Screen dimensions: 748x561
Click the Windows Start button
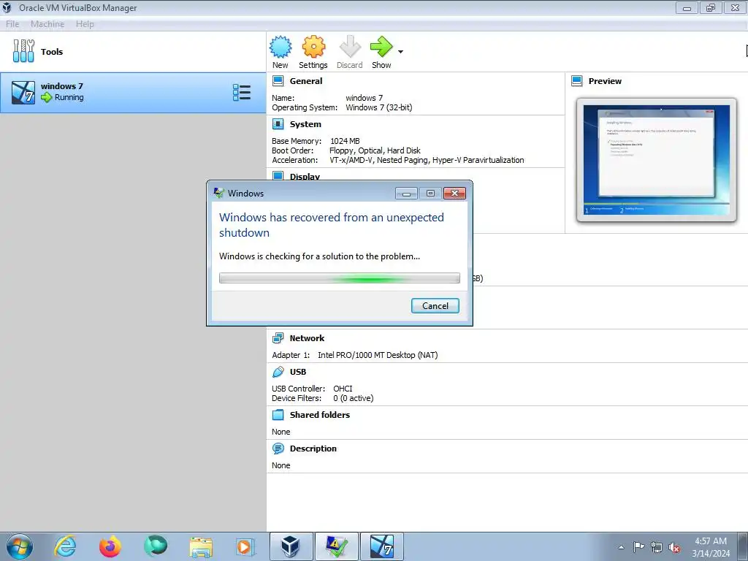coord(20,546)
